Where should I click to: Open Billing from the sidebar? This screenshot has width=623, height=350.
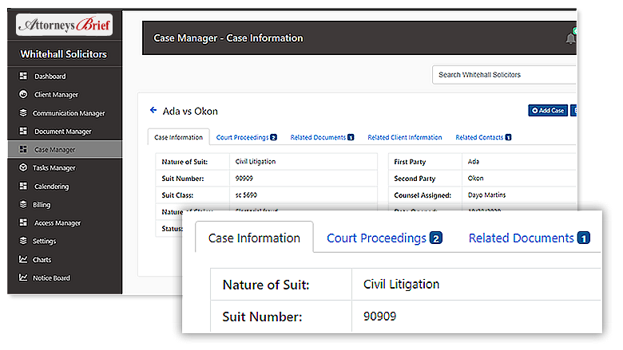click(x=42, y=205)
